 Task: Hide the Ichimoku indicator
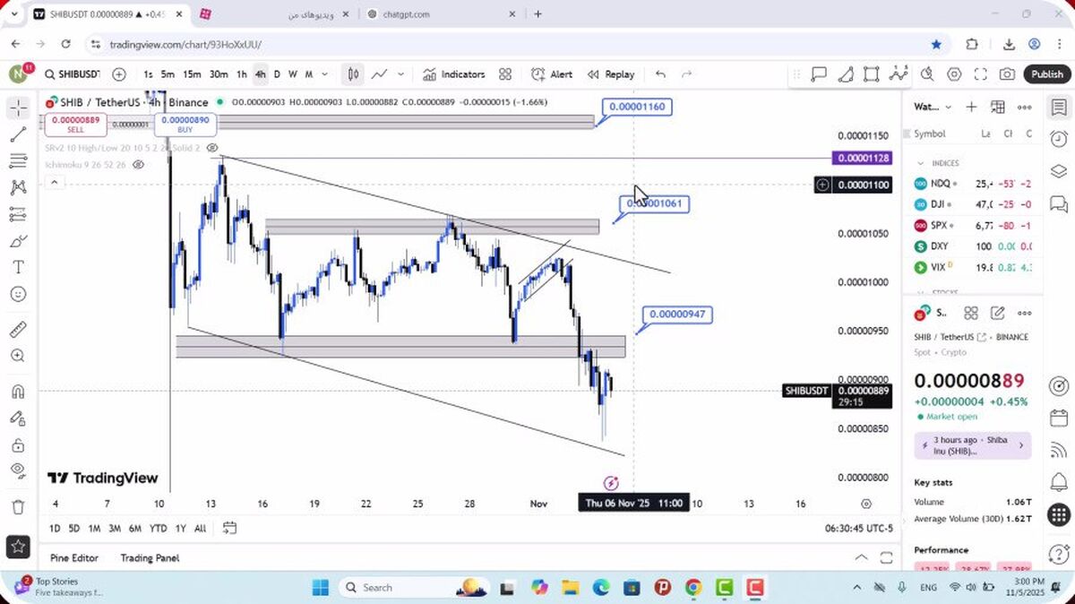click(139, 165)
